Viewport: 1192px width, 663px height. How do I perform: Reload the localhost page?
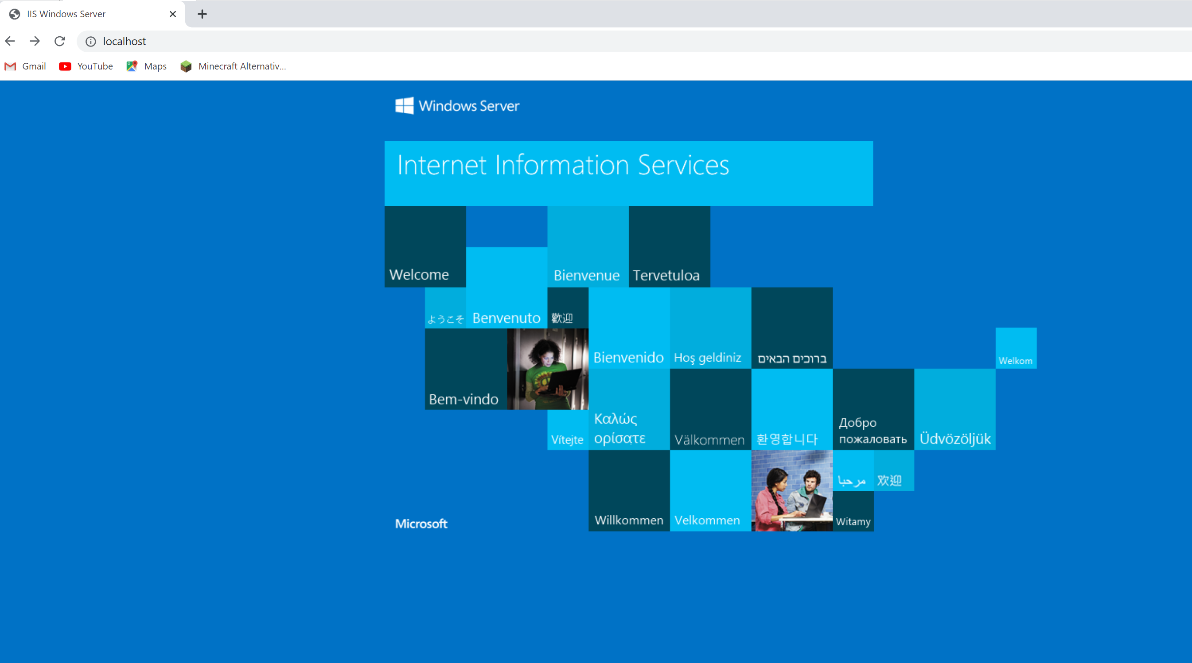(60, 41)
